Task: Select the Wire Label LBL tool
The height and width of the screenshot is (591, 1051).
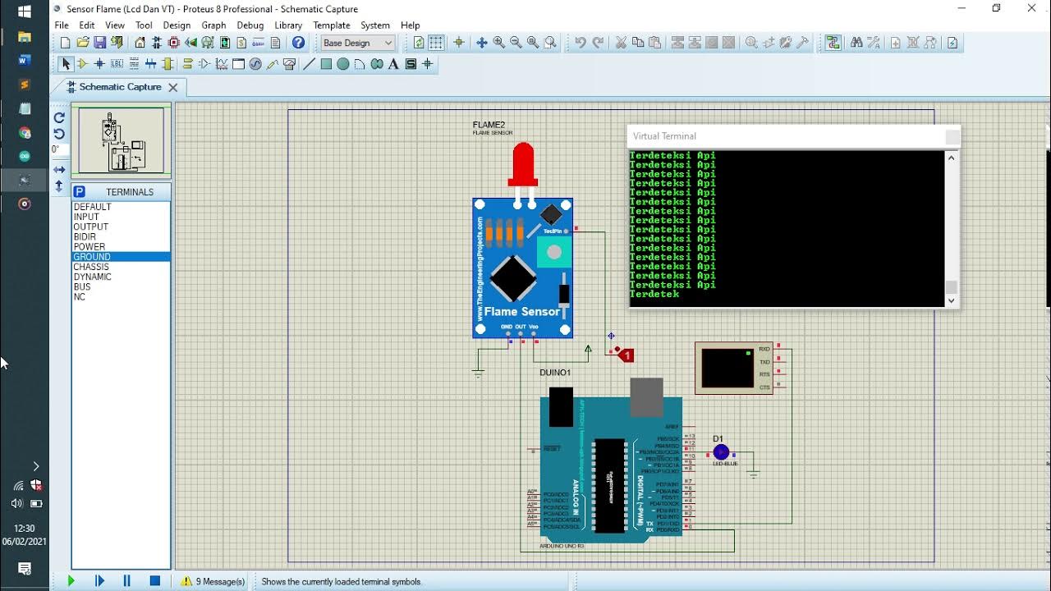Action: tap(117, 64)
